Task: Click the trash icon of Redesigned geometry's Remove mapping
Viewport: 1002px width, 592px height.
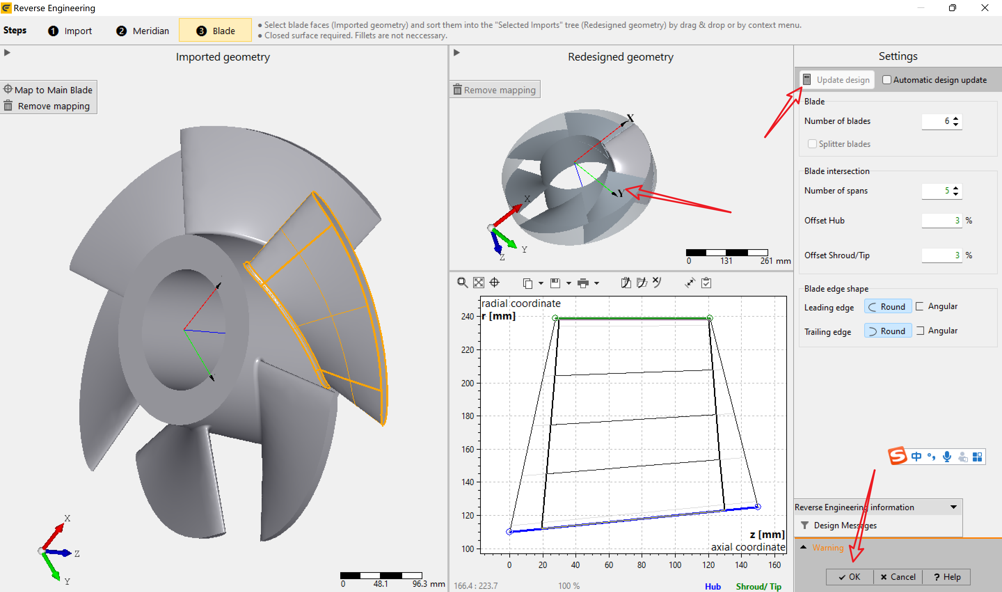Action: point(458,90)
